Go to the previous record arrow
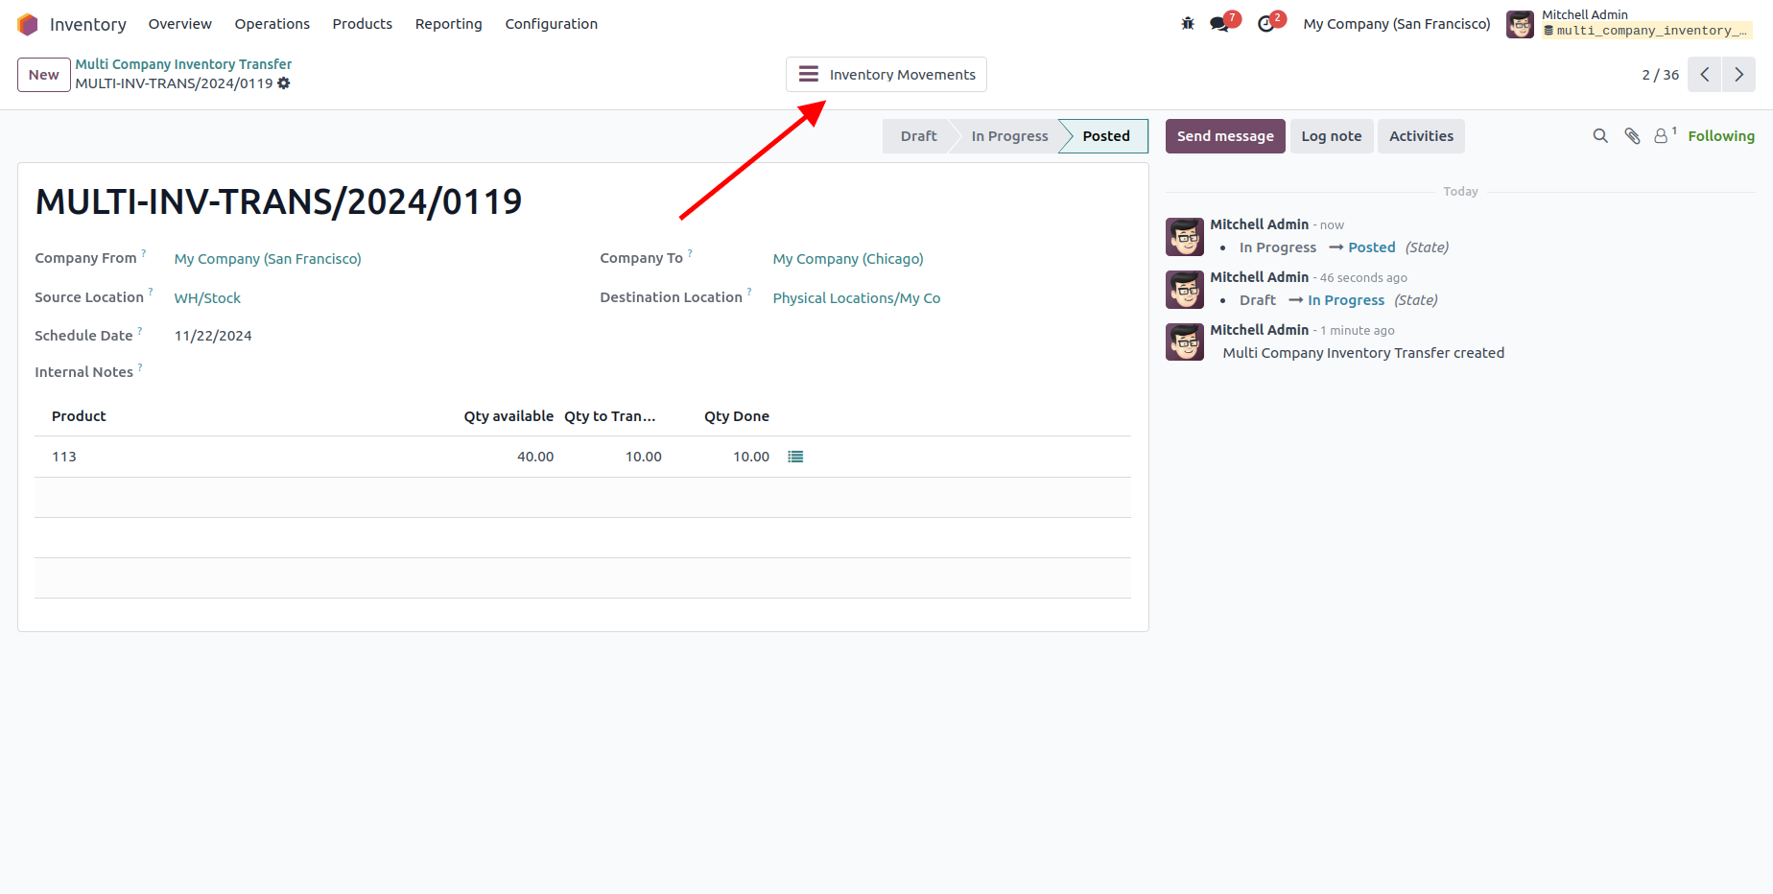This screenshot has height=894, width=1773. pyautogui.click(x=1704, y=75)
